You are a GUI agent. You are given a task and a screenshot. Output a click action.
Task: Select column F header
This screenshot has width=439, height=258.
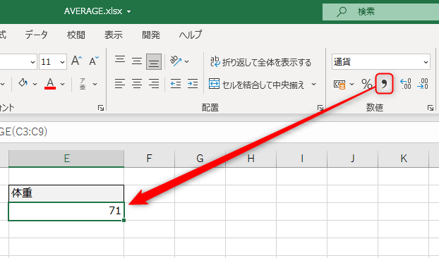pos(149,159)
